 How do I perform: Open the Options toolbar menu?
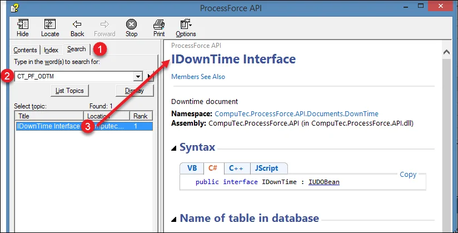point(186,27)
